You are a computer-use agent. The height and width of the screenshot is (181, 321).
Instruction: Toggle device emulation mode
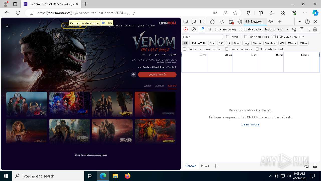[194, 22]
